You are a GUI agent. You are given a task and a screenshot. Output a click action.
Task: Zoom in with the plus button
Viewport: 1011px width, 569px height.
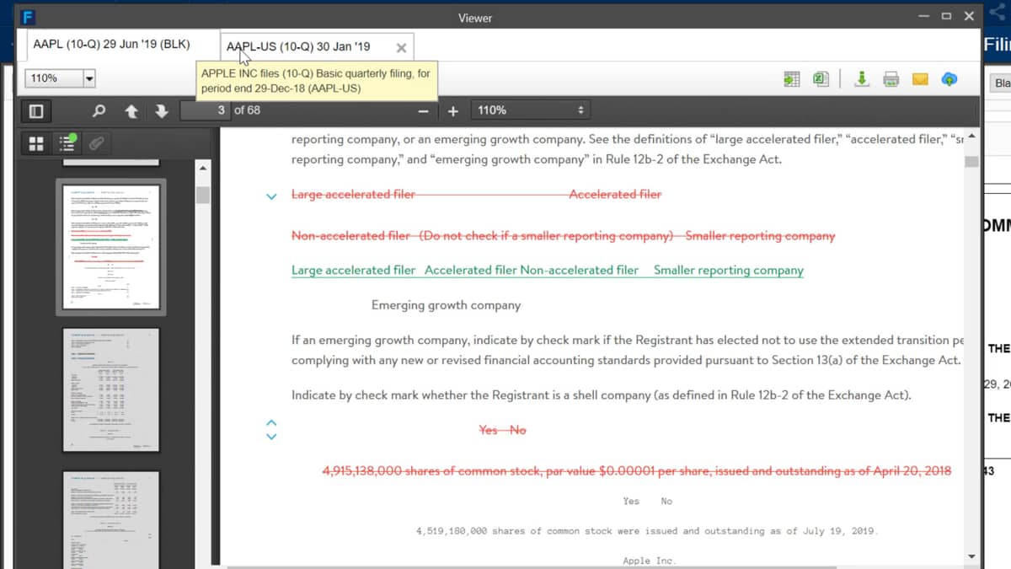pyautogui.click(x=453, y=110)
